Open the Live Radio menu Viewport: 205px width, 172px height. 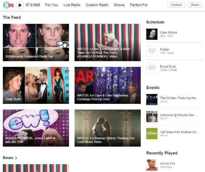coord(72,5)
